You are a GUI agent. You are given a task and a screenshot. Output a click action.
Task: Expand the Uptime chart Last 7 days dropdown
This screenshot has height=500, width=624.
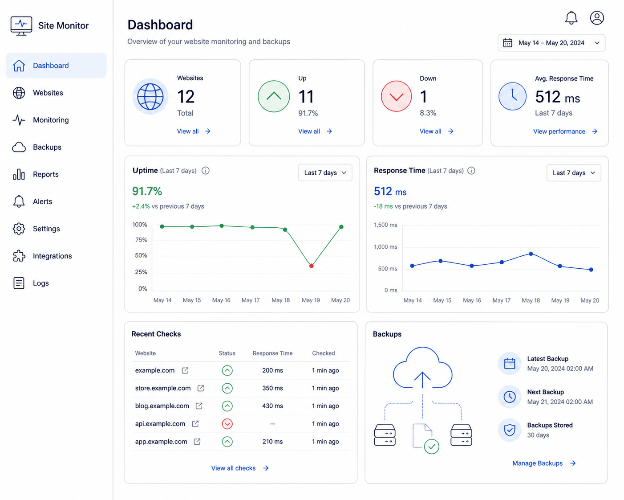point(325,173)
